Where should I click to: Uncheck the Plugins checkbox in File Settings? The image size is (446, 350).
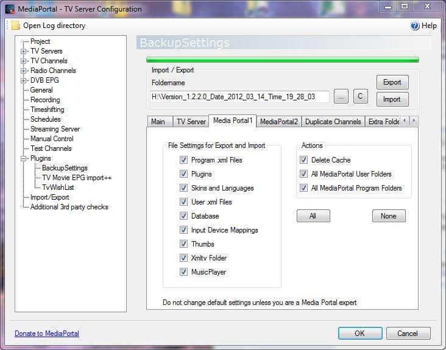click(x=183, y=174)
